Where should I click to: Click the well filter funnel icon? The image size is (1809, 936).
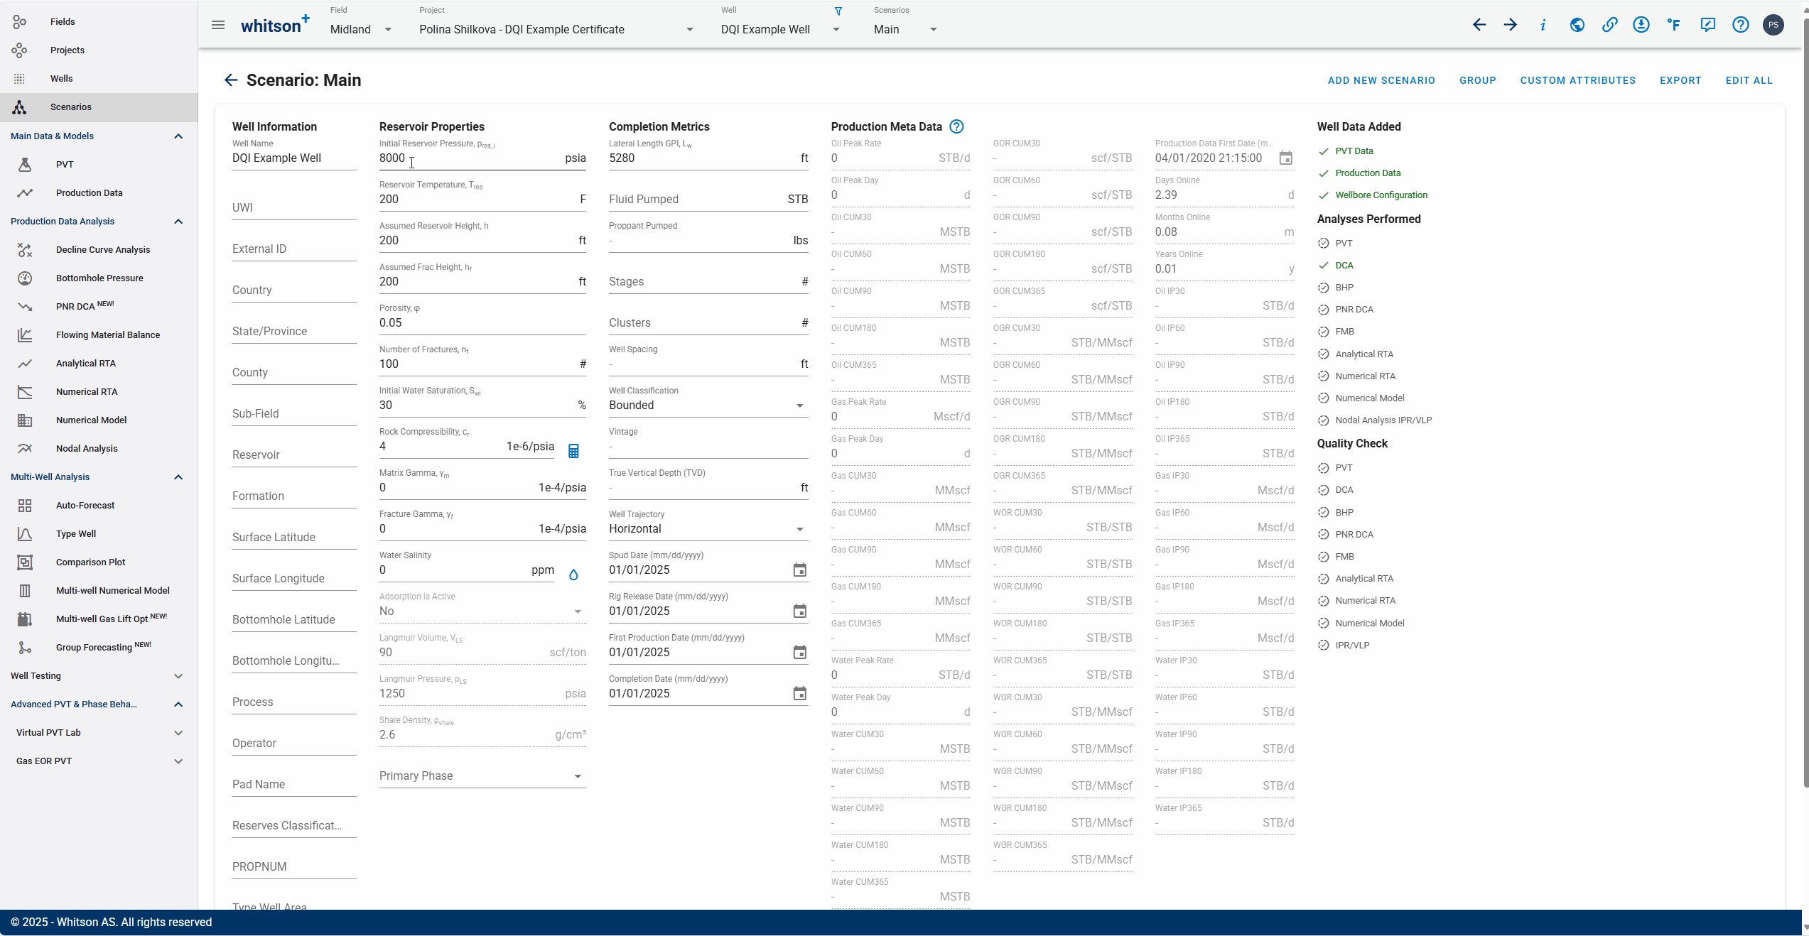coord(838,11)
